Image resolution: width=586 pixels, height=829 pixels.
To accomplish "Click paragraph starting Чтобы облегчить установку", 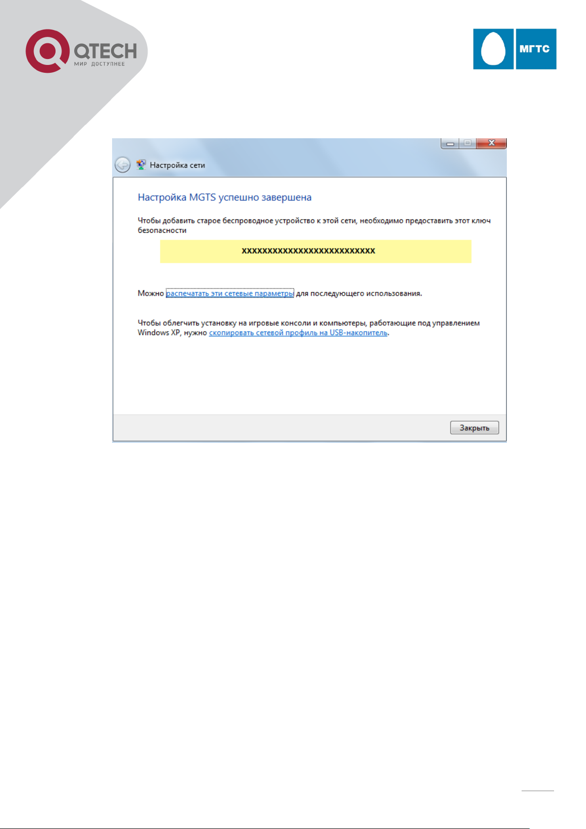I will [309, 328].
